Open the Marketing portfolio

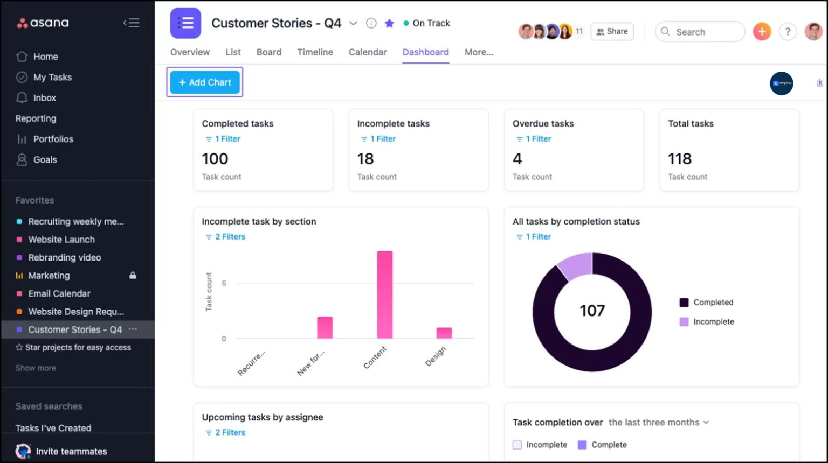[x=49, y=276]
